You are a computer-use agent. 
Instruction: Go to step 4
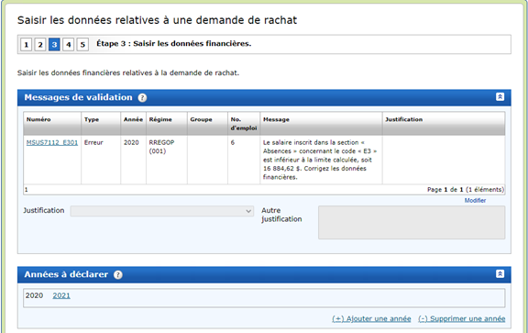pyautogui.click(x=69, y=44)
